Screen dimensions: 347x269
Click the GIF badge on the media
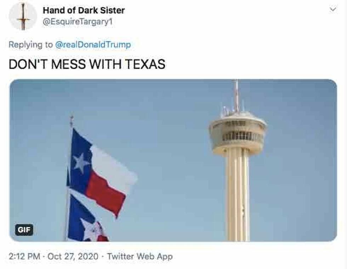pyautogui.click(x=24, y=230)
